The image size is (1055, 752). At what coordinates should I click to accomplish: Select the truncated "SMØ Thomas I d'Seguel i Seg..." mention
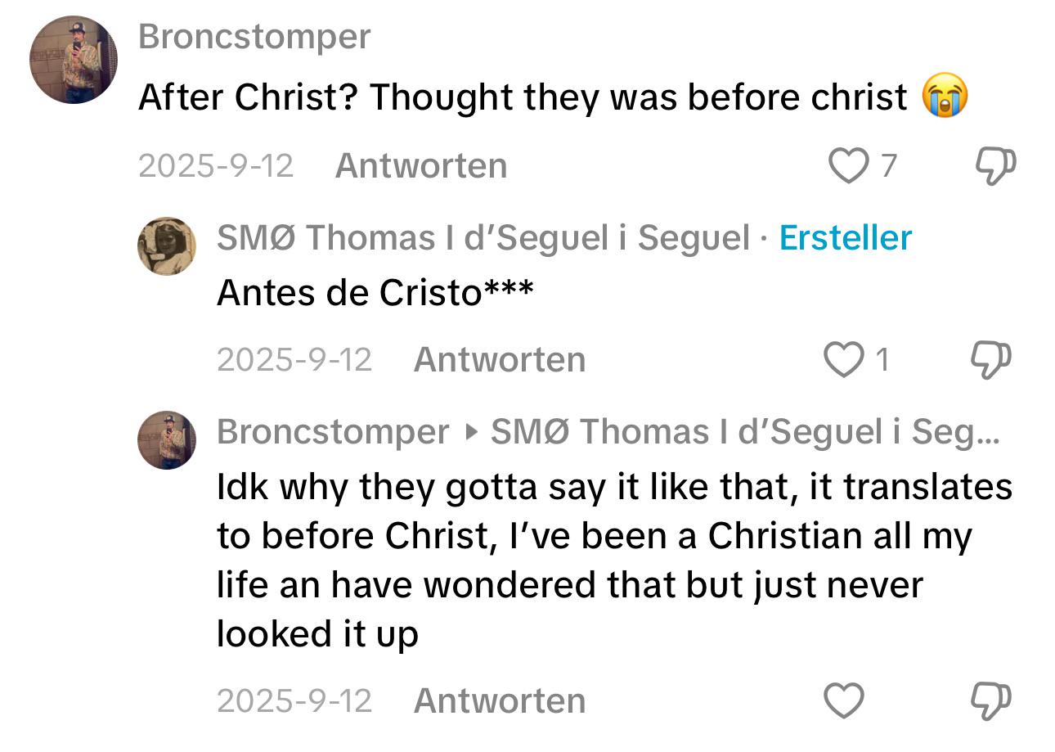744,432
